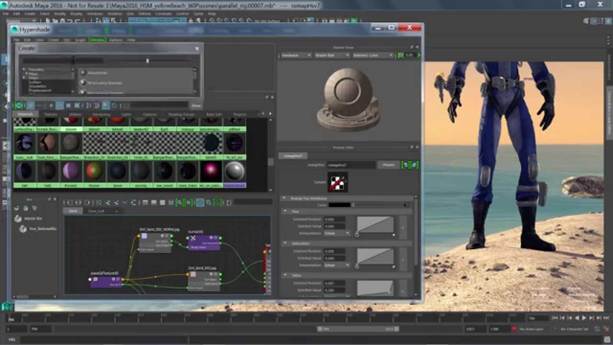Viewport: 613px width, 345px height.
Task: Click the float panel icon of Material Viewer
Action: tap(411, 47)
